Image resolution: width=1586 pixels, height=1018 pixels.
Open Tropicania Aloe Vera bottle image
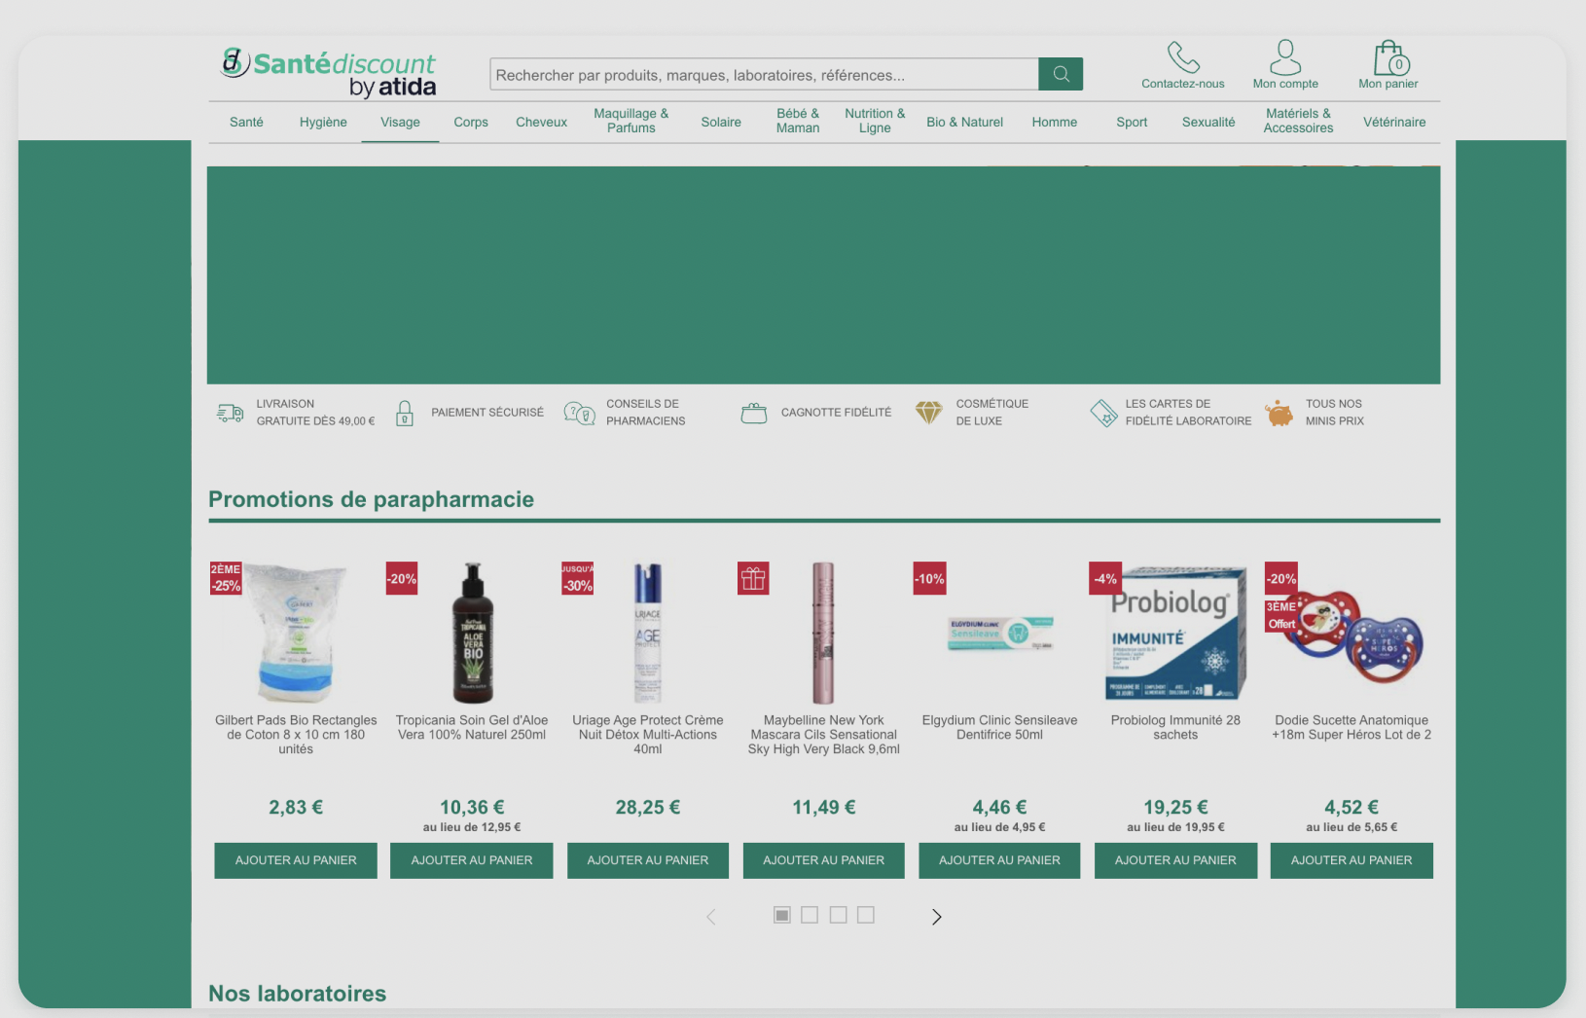473,633
